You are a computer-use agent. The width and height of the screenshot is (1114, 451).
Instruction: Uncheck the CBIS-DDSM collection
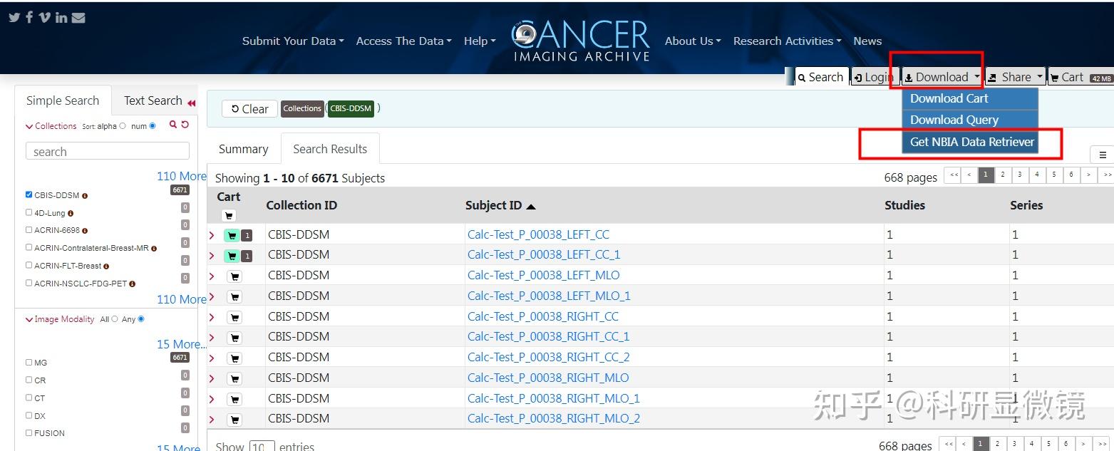coord(29,194)
